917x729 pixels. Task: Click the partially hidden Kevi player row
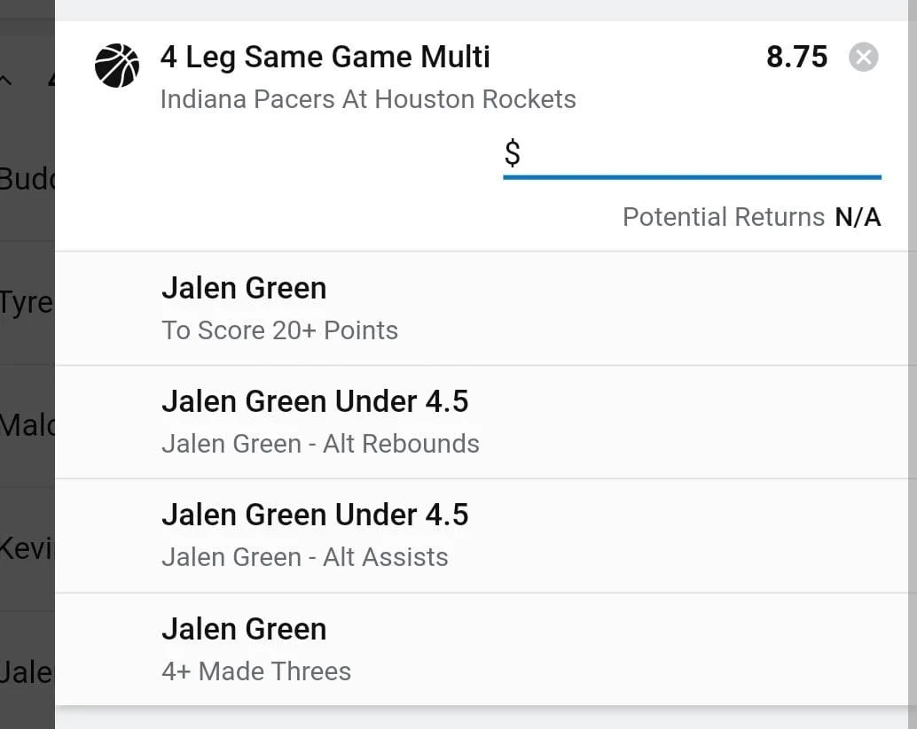27,547
